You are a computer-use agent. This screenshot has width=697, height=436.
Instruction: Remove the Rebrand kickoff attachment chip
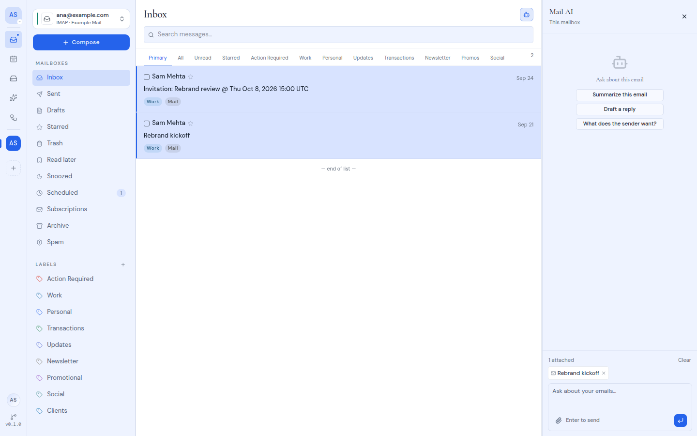(x=604, y=373)
